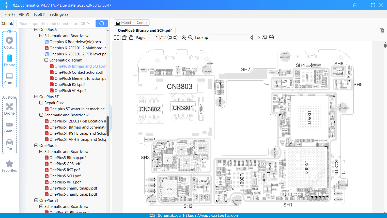Click the file tree vertical scrollbar thumb

tap(108, 126)
